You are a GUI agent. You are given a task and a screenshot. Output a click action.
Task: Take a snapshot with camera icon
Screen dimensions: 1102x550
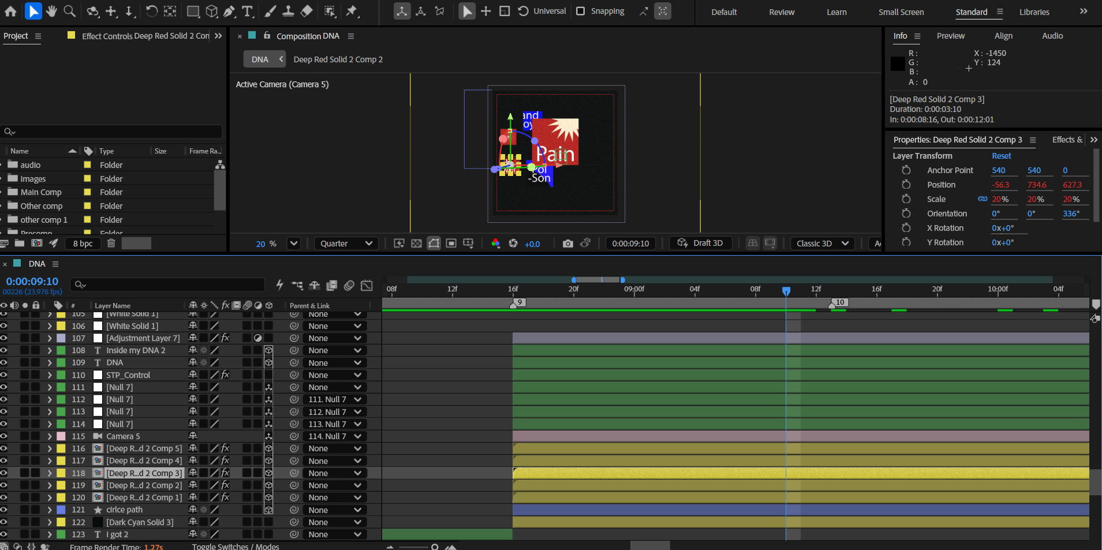click(x=568, y=244)
